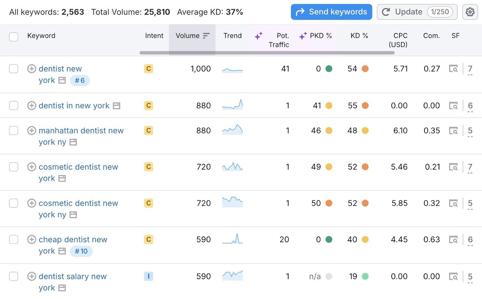The image size is (482, 299).
Task: Expand "manhattan dentist new york ny" with the plus icon
Action: (31, 131)
